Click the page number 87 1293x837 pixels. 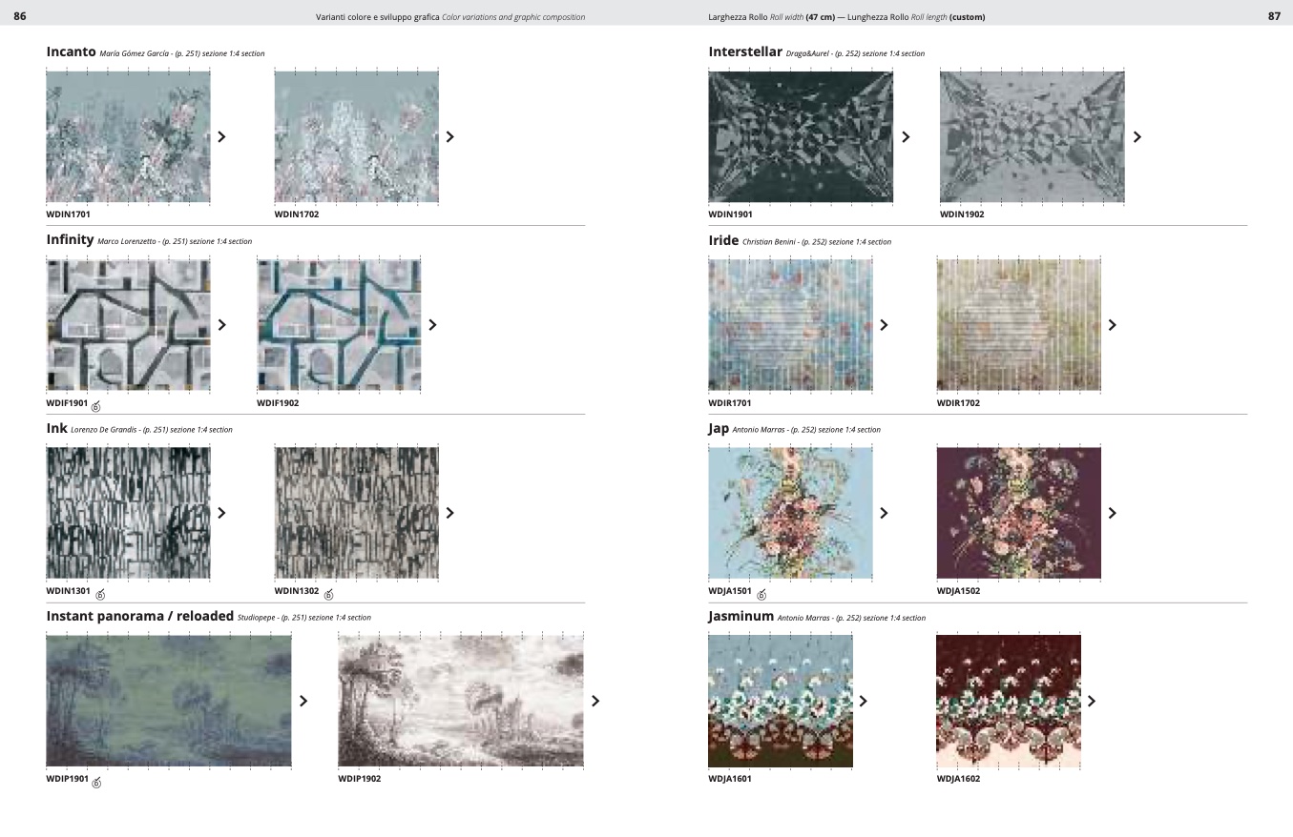(1273, 16)
